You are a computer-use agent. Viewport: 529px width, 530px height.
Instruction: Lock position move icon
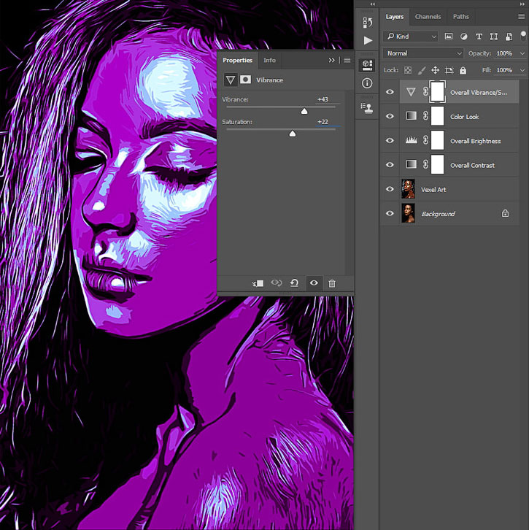435,70
